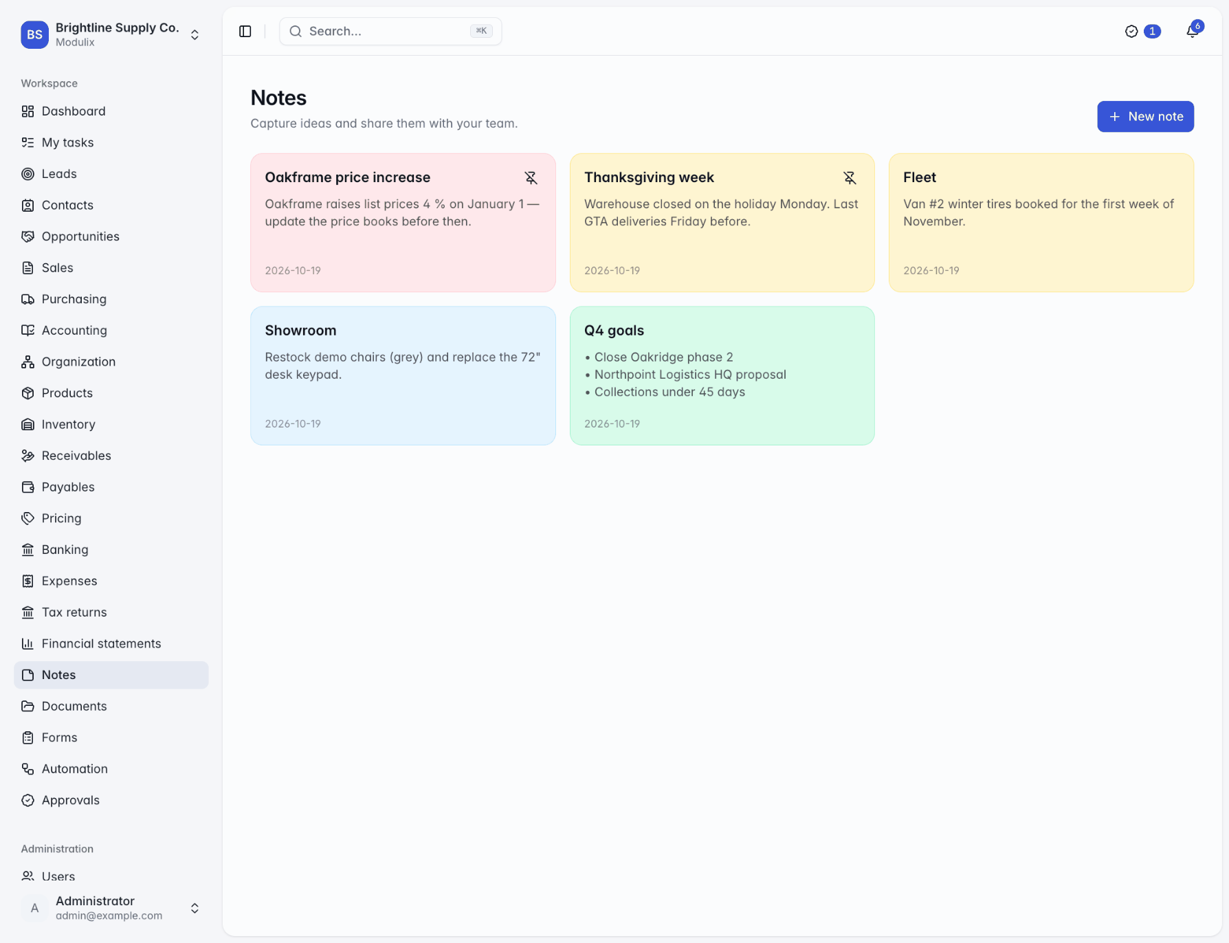Unpin the Thanksgiving week note
This screenshot has width=1229, height=943.
(x=850, y=178)
